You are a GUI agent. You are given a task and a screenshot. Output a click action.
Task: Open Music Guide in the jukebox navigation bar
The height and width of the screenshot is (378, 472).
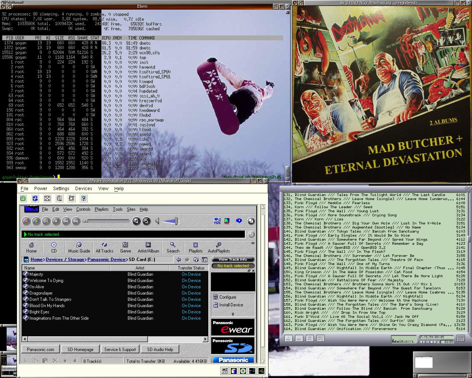79,247
